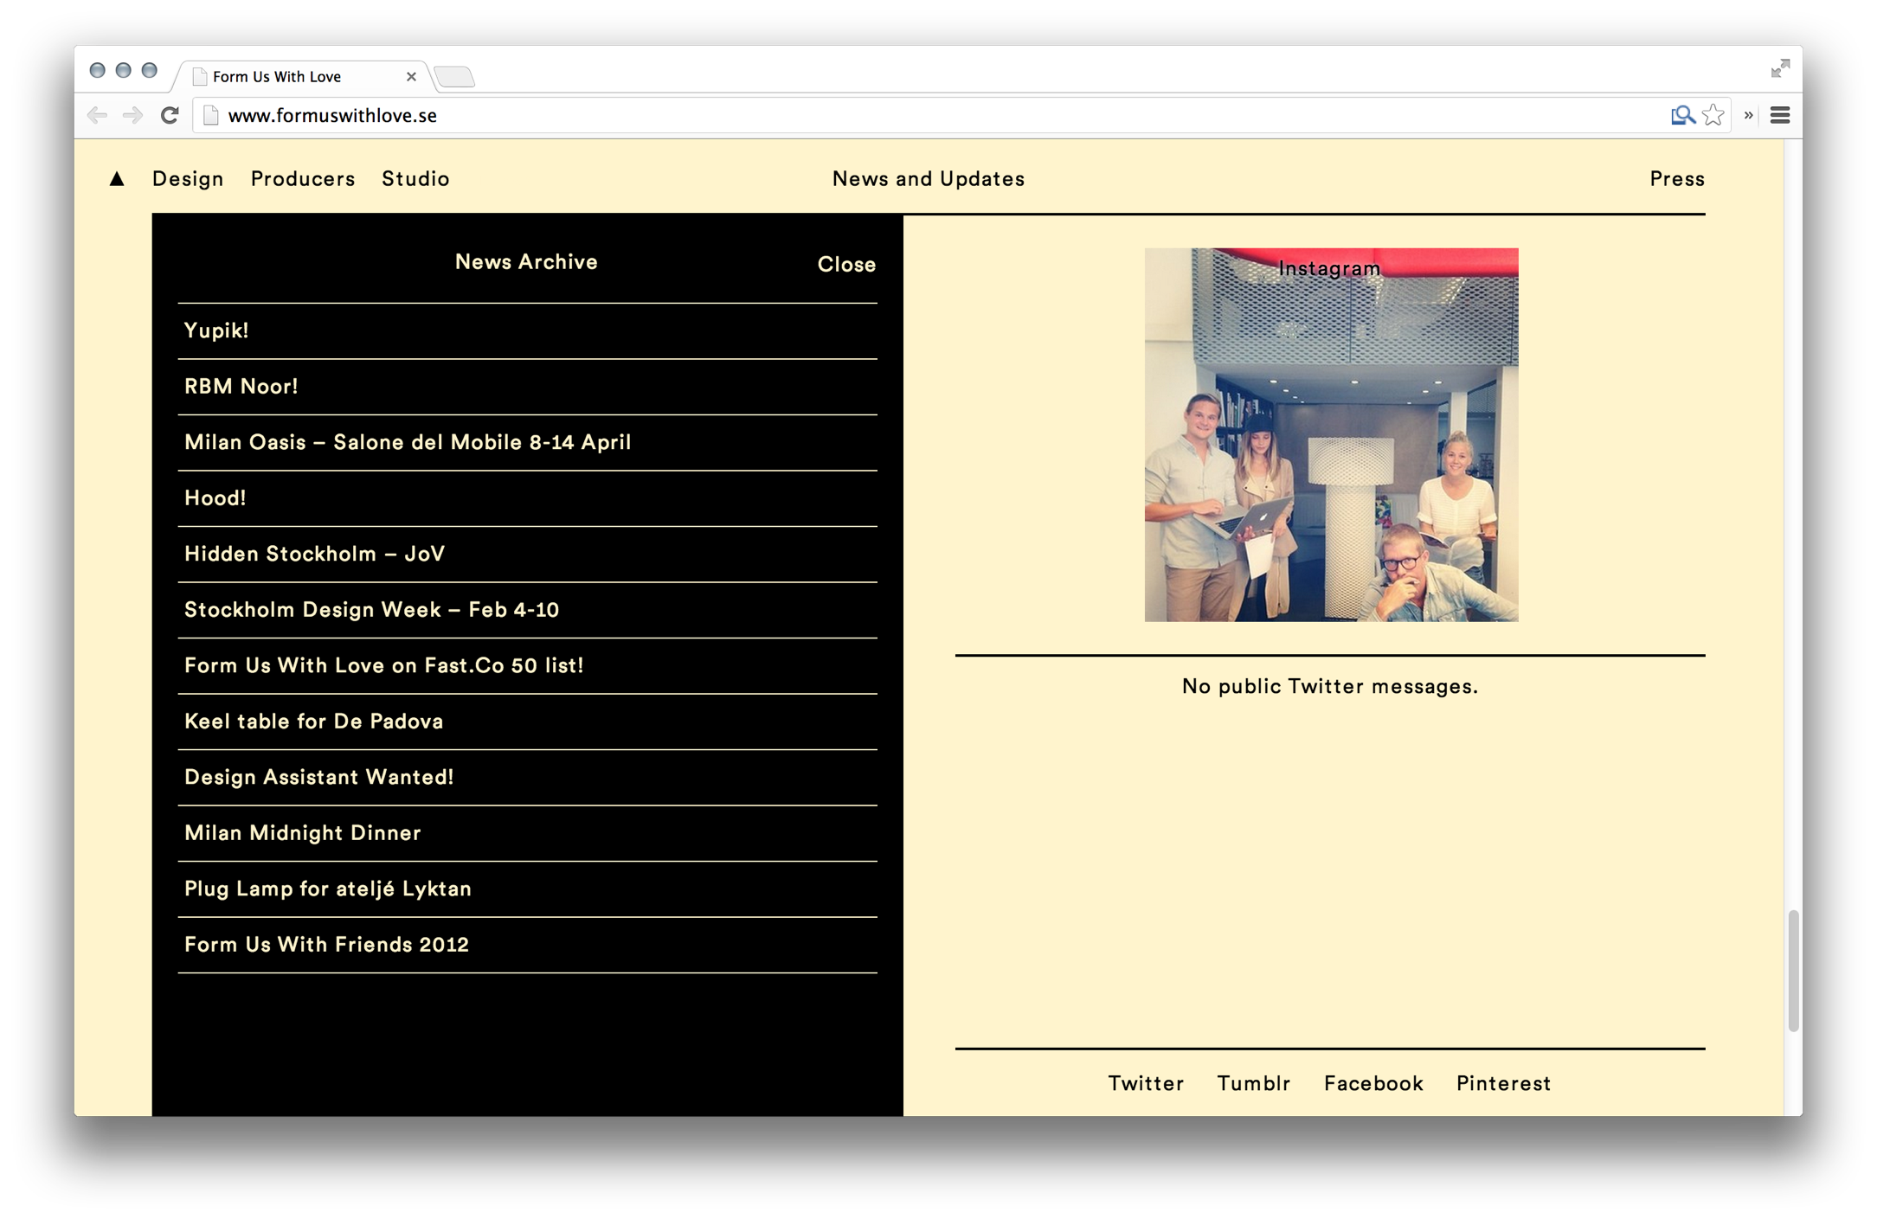Image resolution: width=1877 pixels, height=1219 pixels.
Task: Click the Pinterest footer link
Action: tap(1503, 1083)
